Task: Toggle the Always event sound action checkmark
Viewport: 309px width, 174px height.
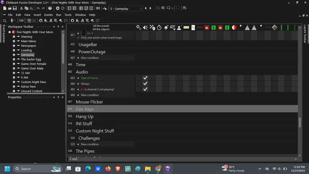Action: [146, 84]
